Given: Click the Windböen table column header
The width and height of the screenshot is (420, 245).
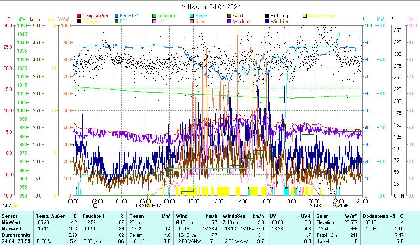Looking at the screenshot, I should [237, 216].
